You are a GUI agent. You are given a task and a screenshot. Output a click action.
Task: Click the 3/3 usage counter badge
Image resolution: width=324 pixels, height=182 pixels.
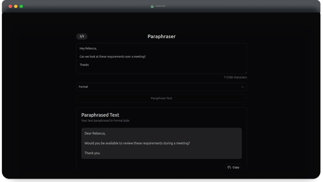point(82,36)
